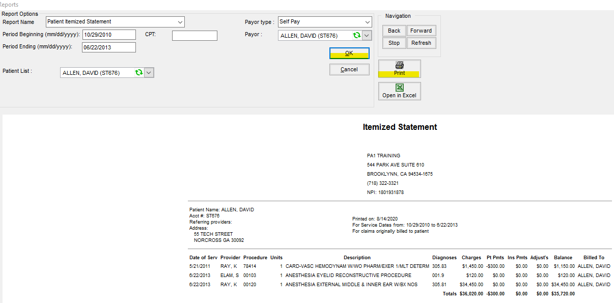
Task: Click diagnosis code 305.83
Action: tap(440, 266)
